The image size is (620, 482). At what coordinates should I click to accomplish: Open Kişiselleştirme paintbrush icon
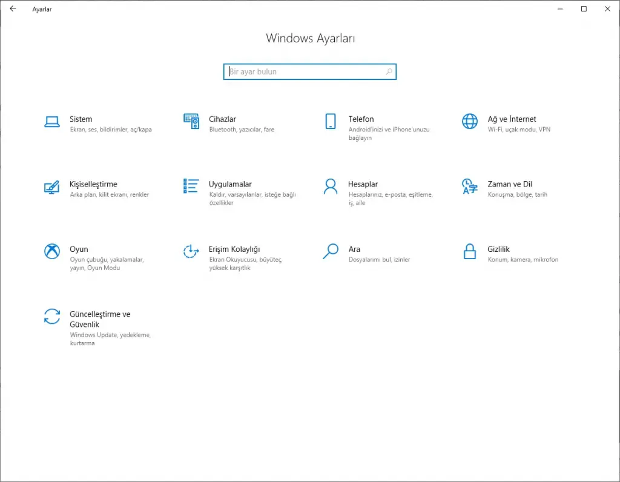tap(52, 187)
